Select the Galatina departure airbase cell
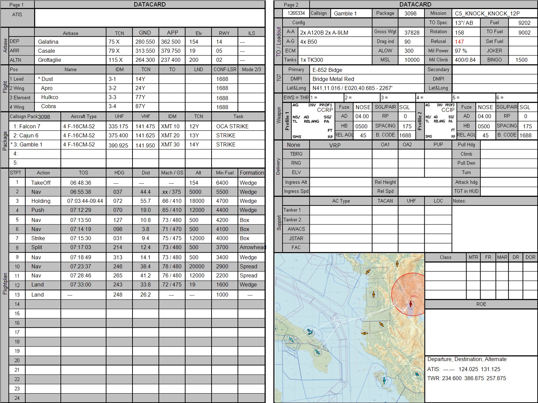This screenshot has height=403, width=538. (70, 42)
